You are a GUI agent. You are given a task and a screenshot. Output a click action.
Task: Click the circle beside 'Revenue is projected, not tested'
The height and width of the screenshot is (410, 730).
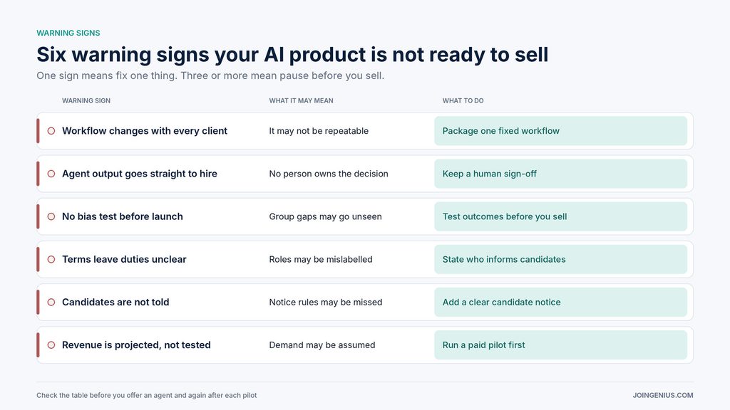coord(51,345)
